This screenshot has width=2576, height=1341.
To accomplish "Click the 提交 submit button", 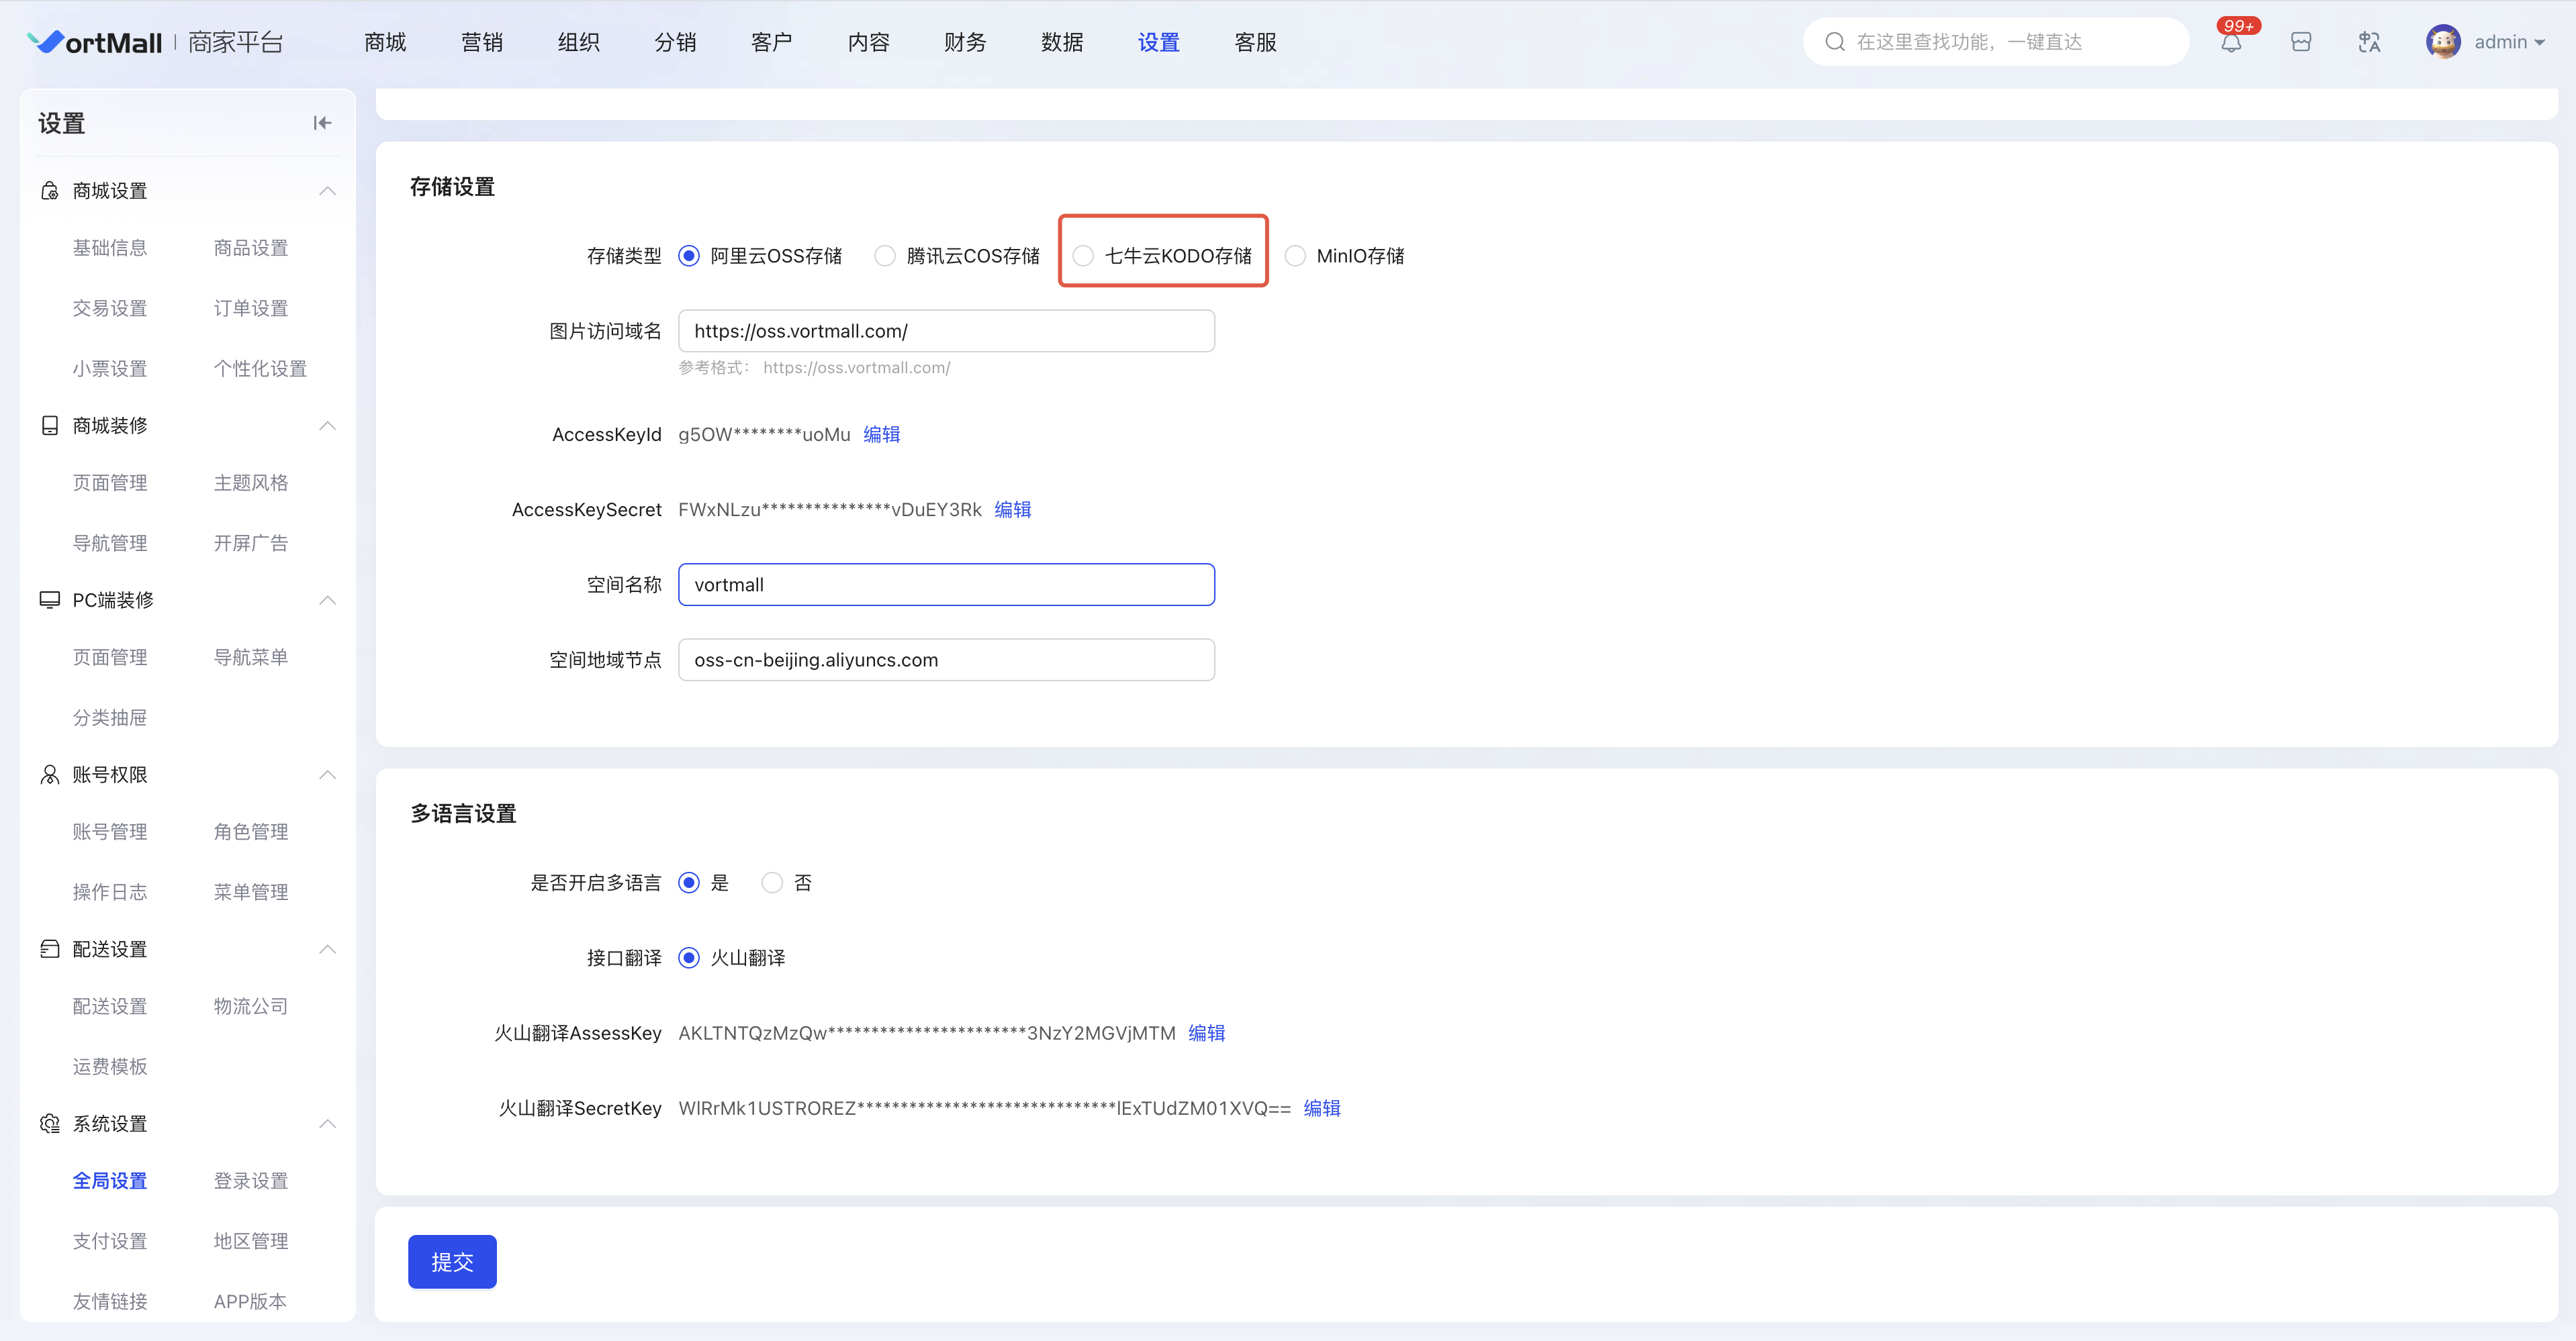I will [x=452, y=1261].
